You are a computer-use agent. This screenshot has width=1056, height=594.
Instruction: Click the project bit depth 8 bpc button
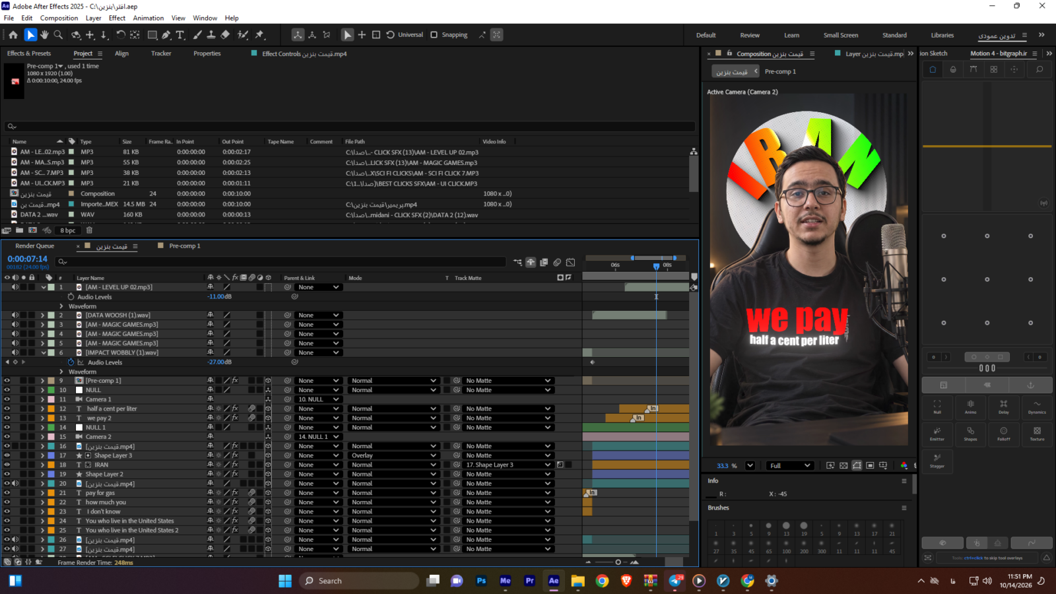tap(68, 230)
